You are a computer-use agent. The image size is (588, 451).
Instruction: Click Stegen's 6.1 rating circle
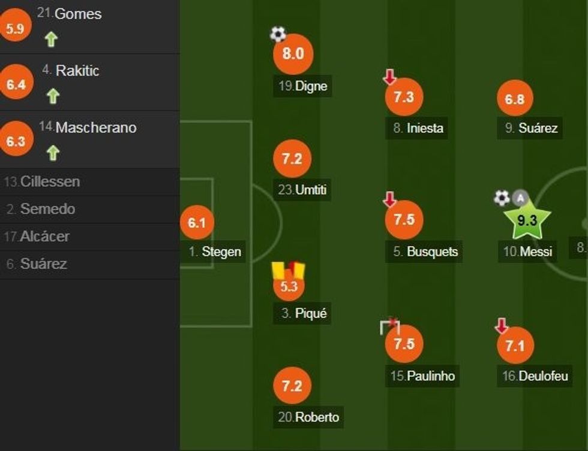point(197,223)
